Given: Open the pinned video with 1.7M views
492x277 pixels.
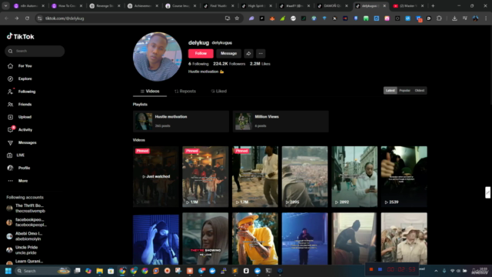Looking at the screenshot, I should click(x=255, y=176).
